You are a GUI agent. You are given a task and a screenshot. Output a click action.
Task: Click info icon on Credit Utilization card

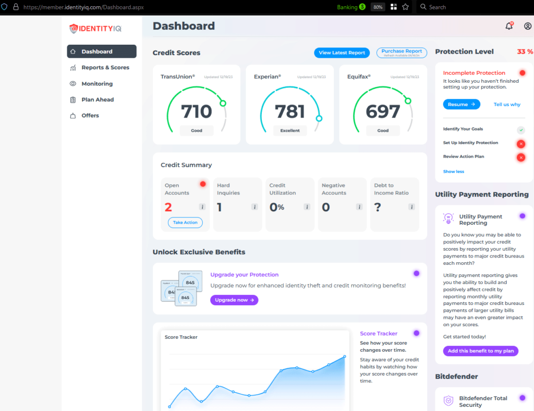click(x=307, y=207)
